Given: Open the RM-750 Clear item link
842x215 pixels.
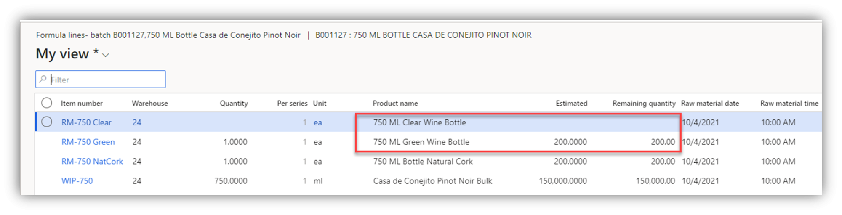Looking at the screenshot, I should (86, 122).
